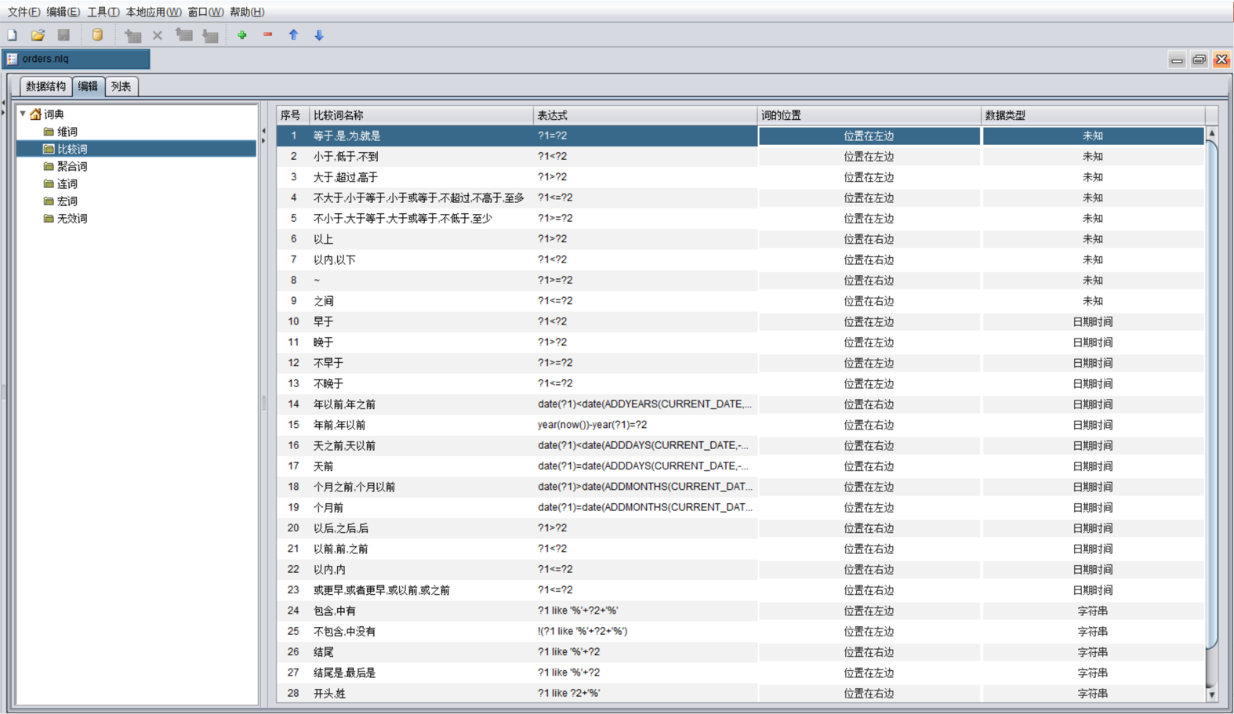Click the green plus add-row icon
1234x714 pixels.
tap(242, 35)
